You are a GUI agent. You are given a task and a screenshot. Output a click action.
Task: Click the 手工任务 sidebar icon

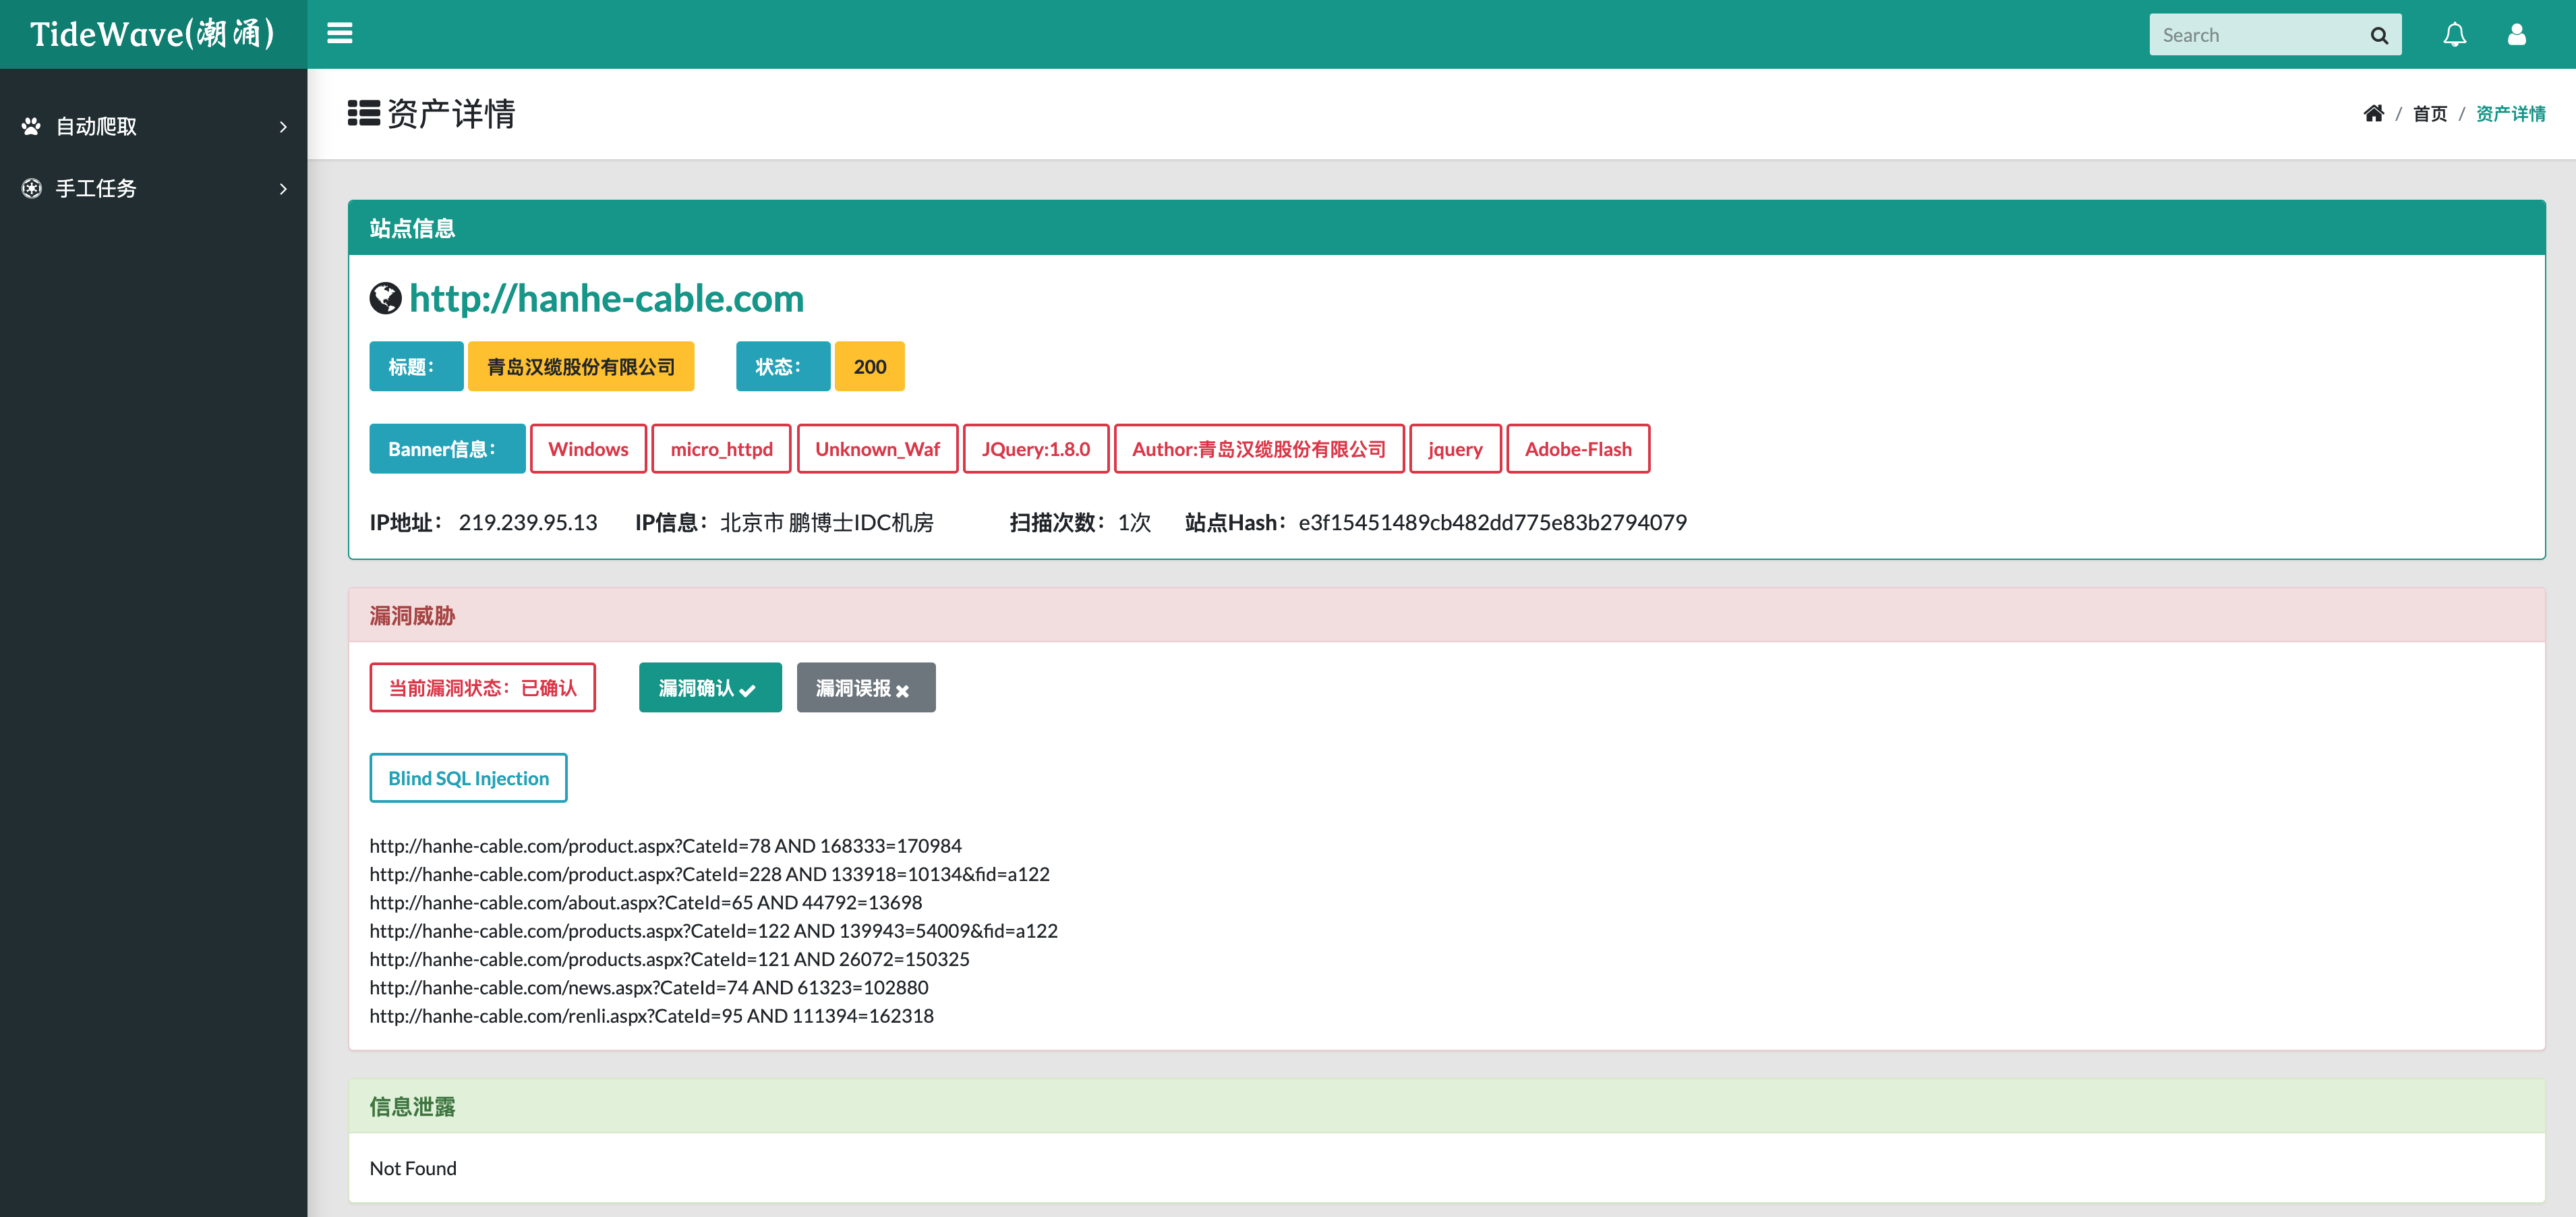pos(32,188)
